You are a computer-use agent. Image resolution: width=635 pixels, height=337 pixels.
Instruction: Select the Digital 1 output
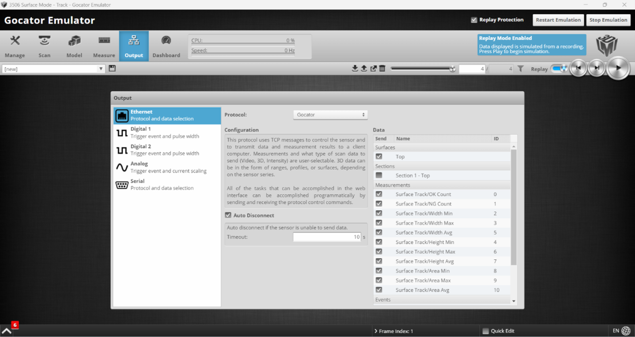pyautogui.click(x=167, y=133)
